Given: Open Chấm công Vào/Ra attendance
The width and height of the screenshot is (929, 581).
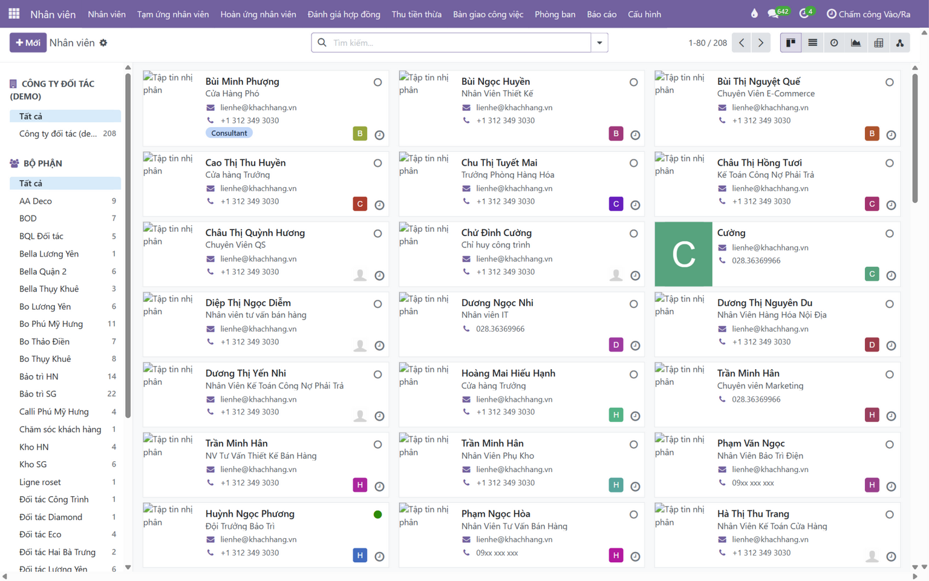Looking at the screenshot, I should (868, 14).
